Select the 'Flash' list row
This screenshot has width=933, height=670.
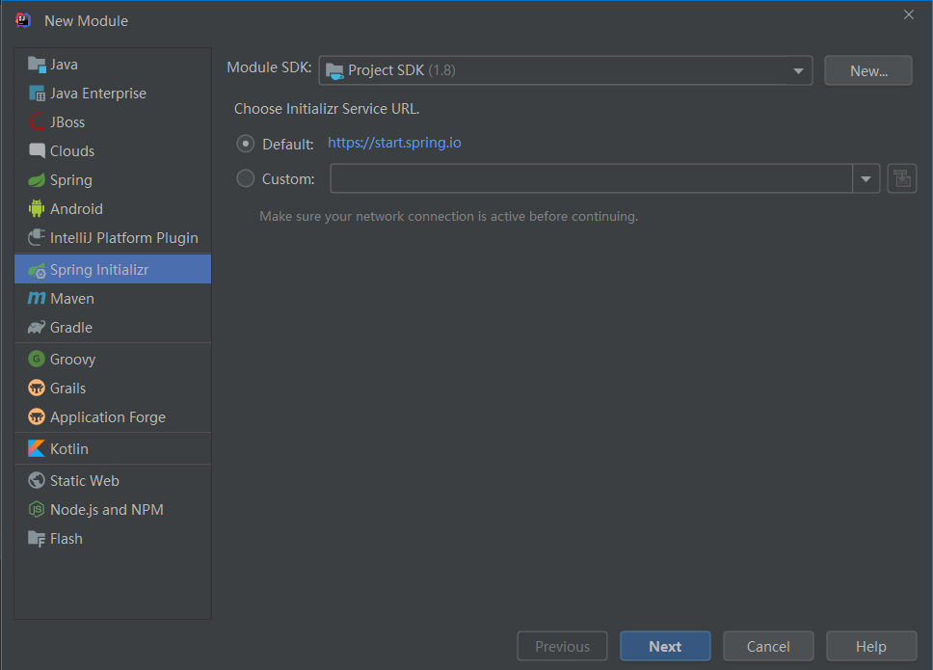point(113,539)
